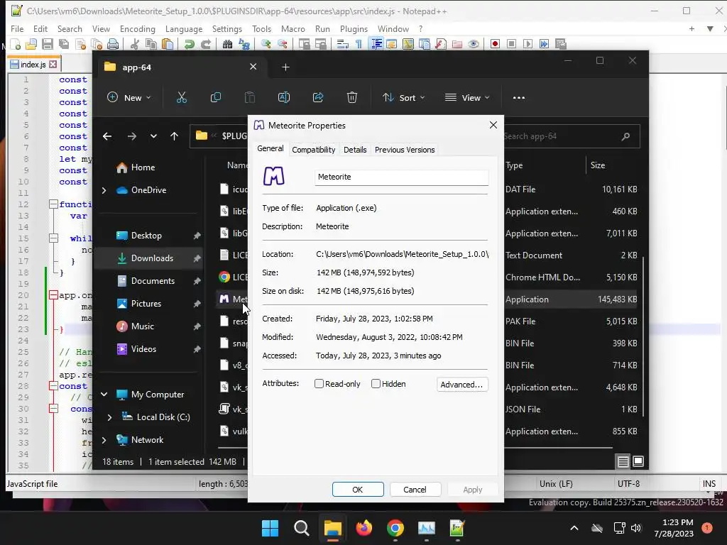This screenshot has height=545, width=727.
Task: Check the Read-only attribute checkbox
Action: (319, 384)
